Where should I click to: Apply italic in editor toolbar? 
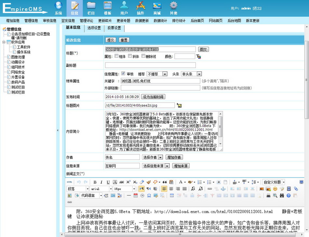click(x=101, y=182)
